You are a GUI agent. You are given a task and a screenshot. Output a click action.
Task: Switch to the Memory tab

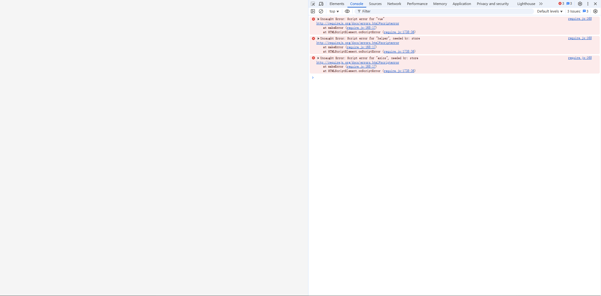(x=440, y=4)
